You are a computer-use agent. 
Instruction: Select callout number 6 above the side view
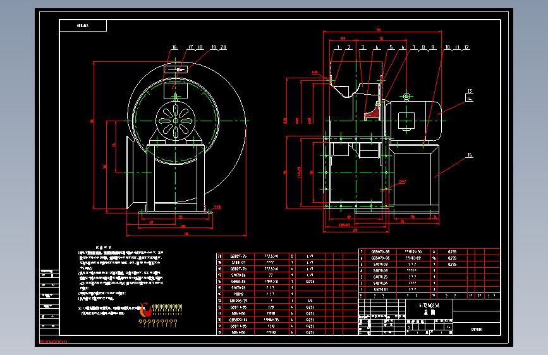(x=403, y=47)
